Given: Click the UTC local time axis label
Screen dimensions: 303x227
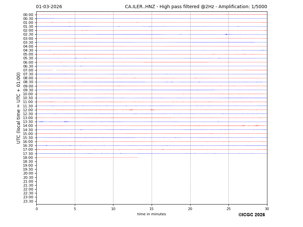Looking at the screenshot, I should point(19,108).
